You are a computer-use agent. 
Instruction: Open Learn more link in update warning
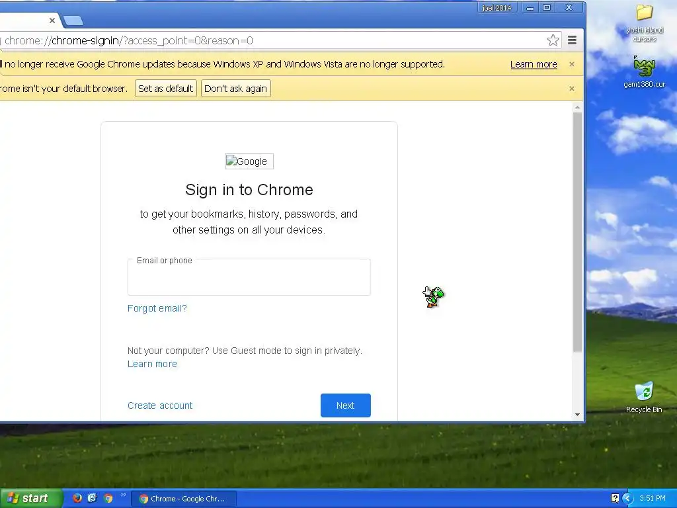pyautogui.click(x=534, y=64)
